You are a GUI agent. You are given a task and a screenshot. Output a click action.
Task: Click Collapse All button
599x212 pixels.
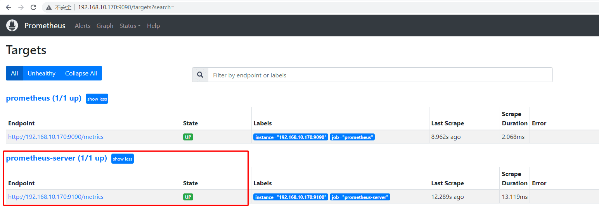point(81,73)
